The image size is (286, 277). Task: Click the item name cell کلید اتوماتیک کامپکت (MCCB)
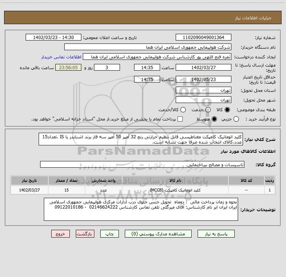coord(175,190)
